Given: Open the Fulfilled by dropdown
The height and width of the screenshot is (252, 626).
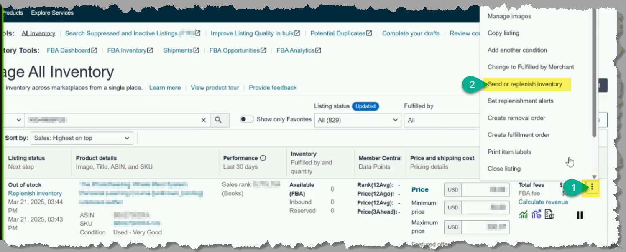Looking at the screenshot, I should pos(441,120).
